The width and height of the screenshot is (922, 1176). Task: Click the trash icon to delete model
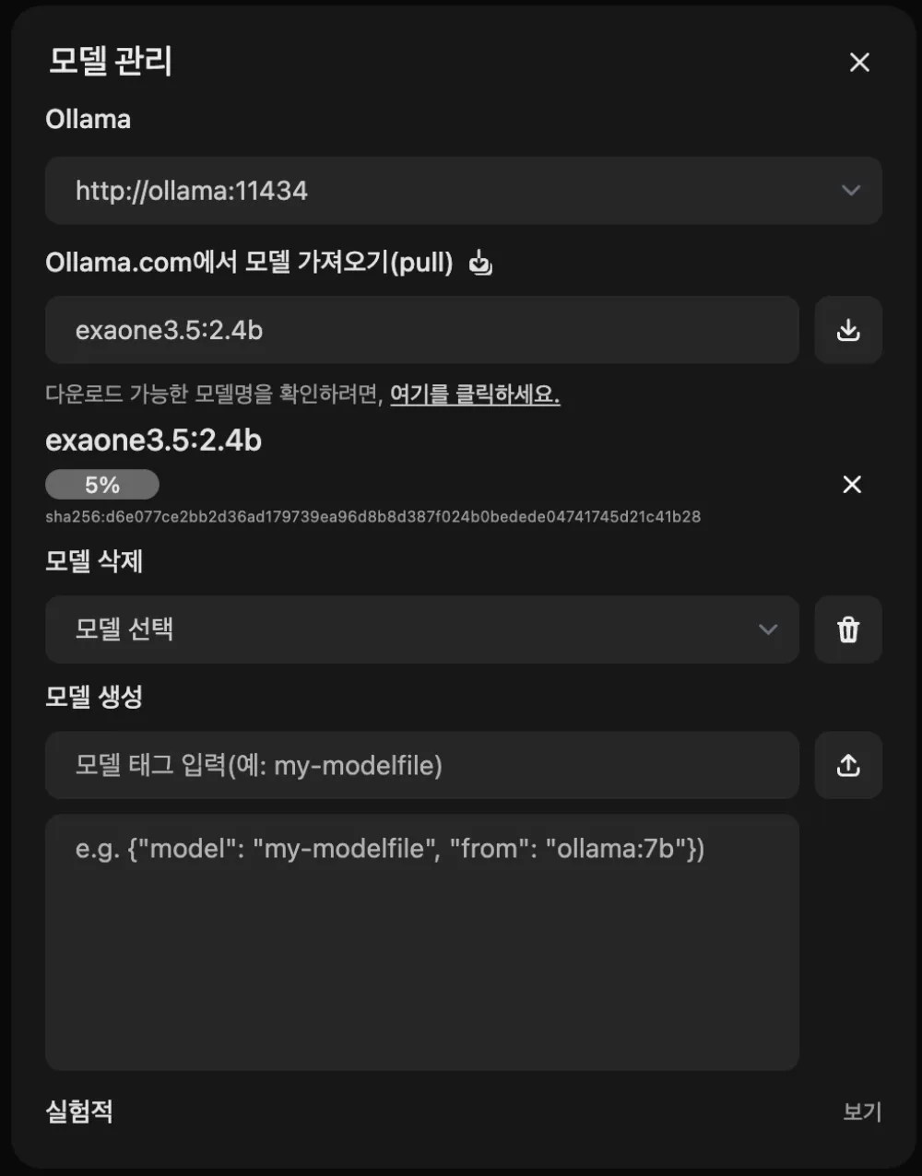[848, 629]
